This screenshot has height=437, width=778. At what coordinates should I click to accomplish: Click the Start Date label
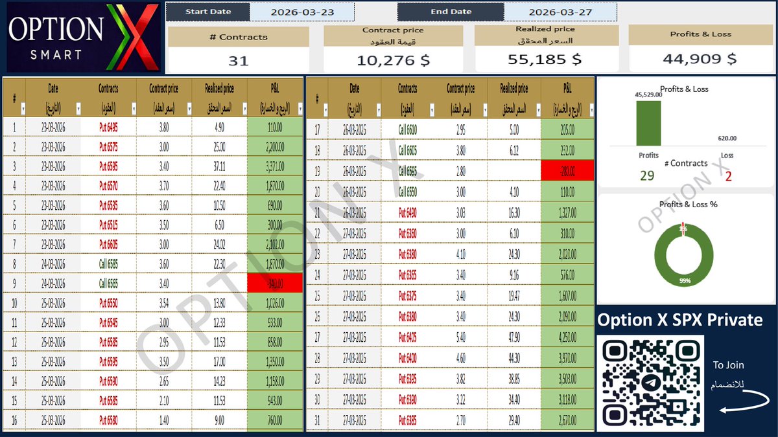point(207,12)
